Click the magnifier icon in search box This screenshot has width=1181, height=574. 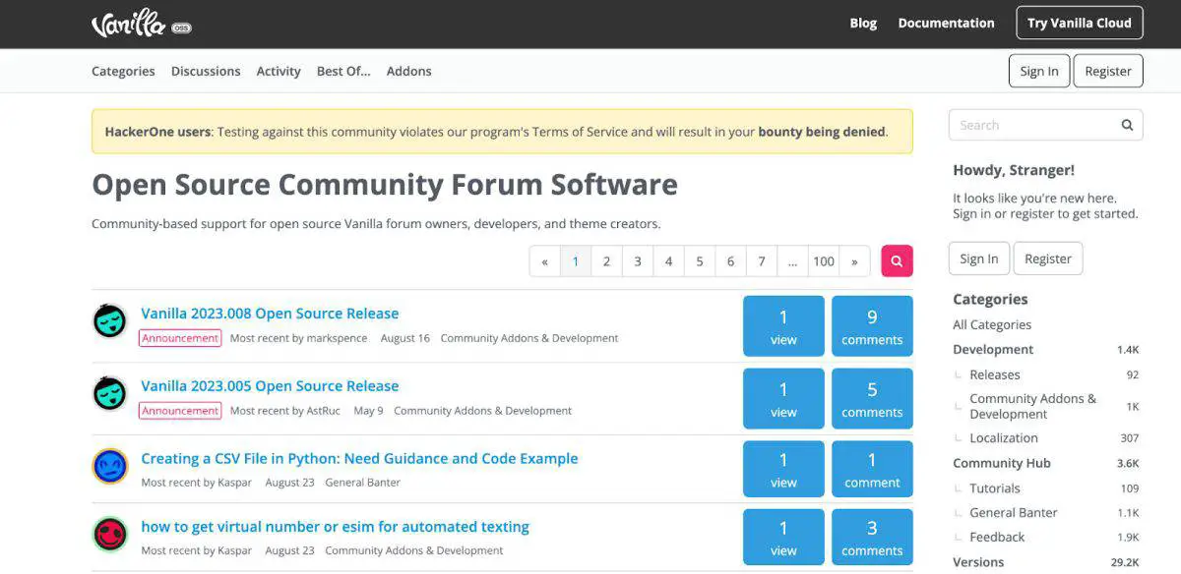pos(1127,125)
